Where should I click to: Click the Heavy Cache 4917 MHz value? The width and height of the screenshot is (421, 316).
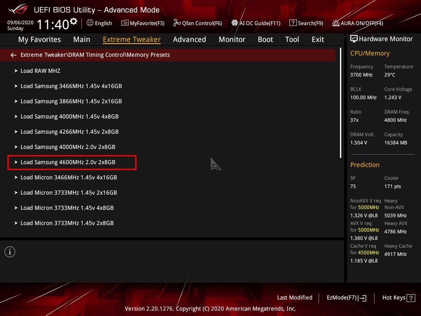tap(395, 254)
